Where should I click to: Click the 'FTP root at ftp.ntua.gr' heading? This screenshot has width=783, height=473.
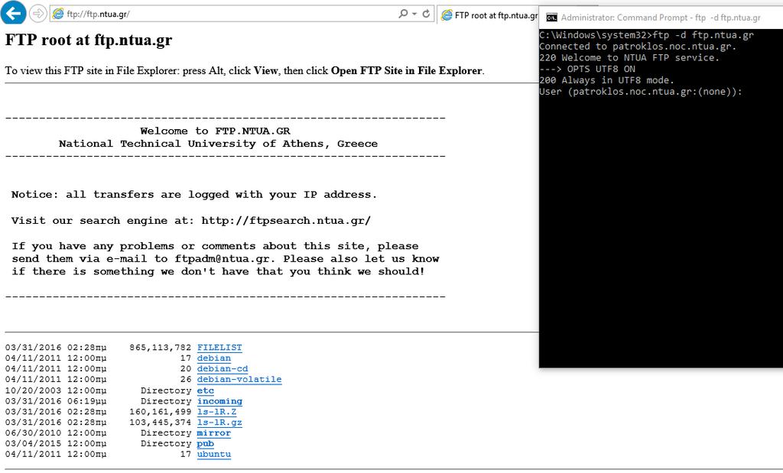click(89, 40)
